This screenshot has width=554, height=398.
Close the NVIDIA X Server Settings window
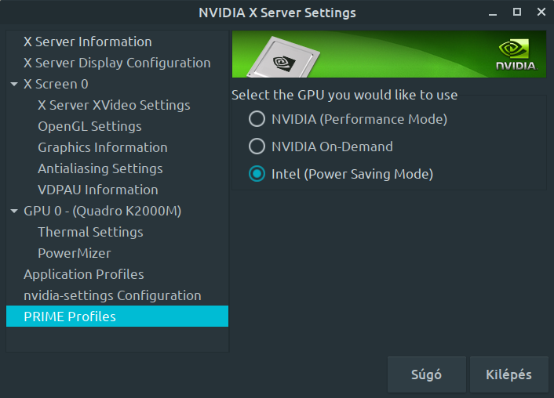pos(541,12)
